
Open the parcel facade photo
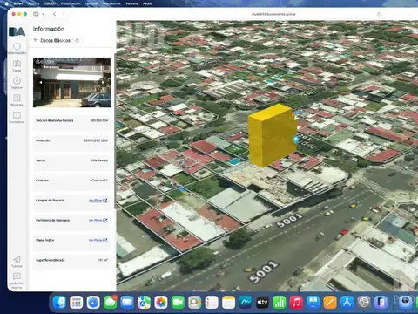(x=71, y=82)
